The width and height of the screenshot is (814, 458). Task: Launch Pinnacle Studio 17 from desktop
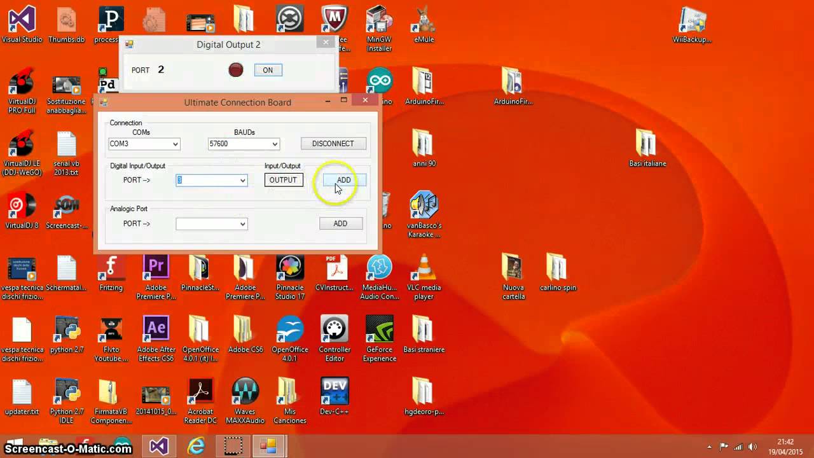pyautogui.click(x=290, y=277)
